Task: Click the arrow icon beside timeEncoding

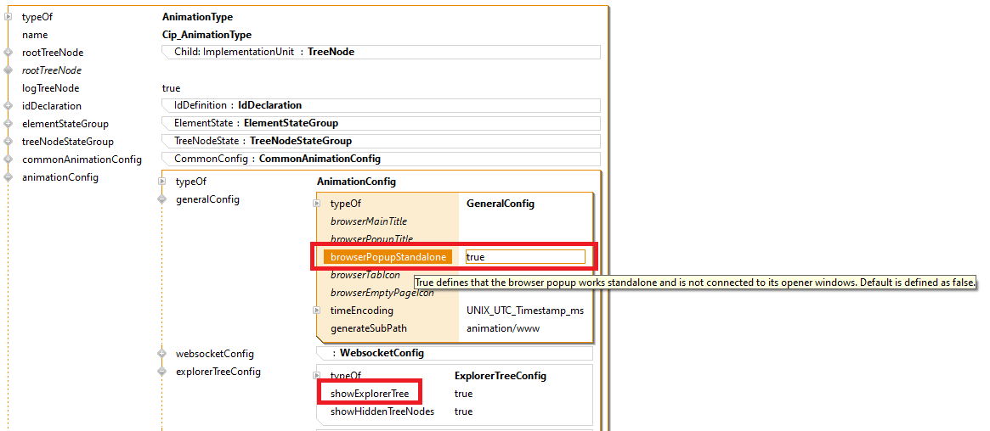Action: pos(317,311)
